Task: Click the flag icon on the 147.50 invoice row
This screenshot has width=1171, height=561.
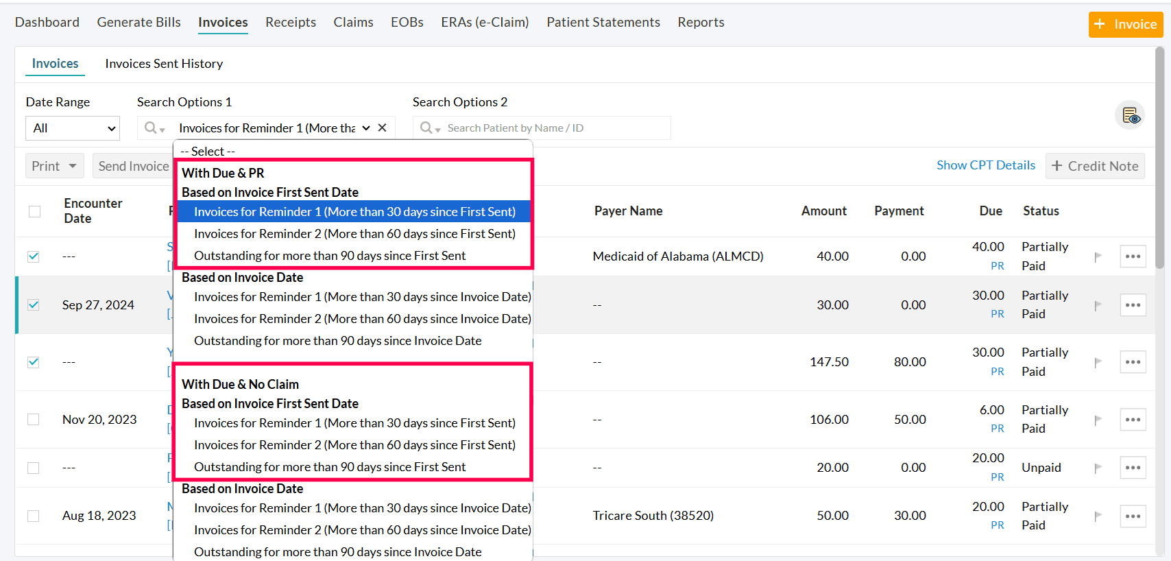Action: point(1098,362)
